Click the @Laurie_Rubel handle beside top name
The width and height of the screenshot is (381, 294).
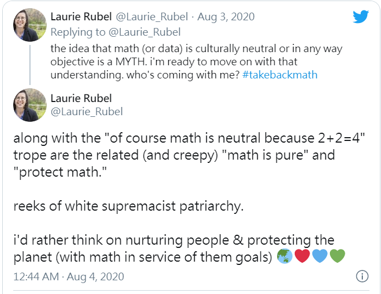[152, 16]
